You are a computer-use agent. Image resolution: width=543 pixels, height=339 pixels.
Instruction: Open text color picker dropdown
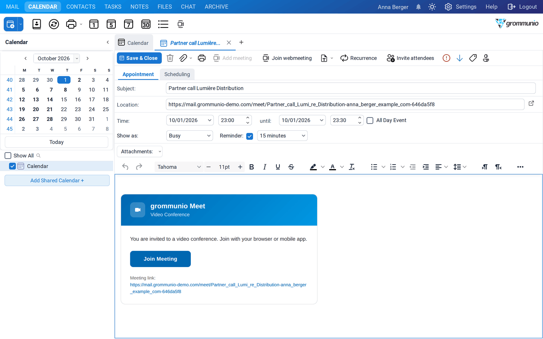point(342,167)
